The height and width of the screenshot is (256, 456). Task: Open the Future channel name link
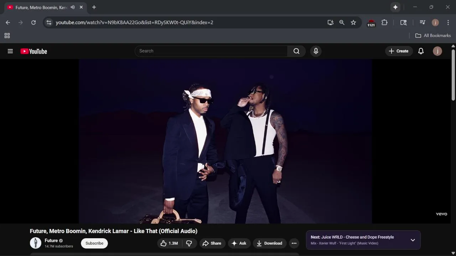click(51, 240)
